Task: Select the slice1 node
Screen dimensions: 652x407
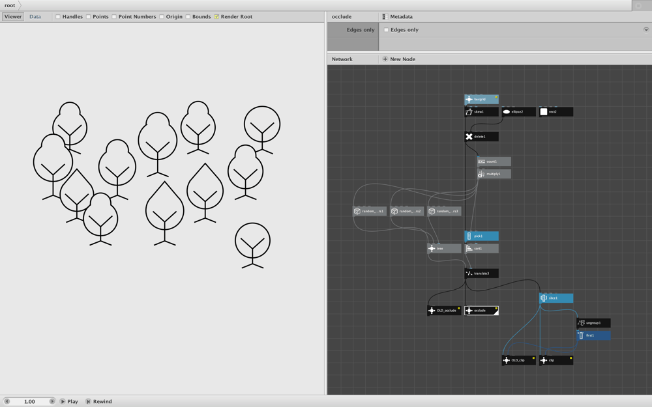Action: (556, 298)
